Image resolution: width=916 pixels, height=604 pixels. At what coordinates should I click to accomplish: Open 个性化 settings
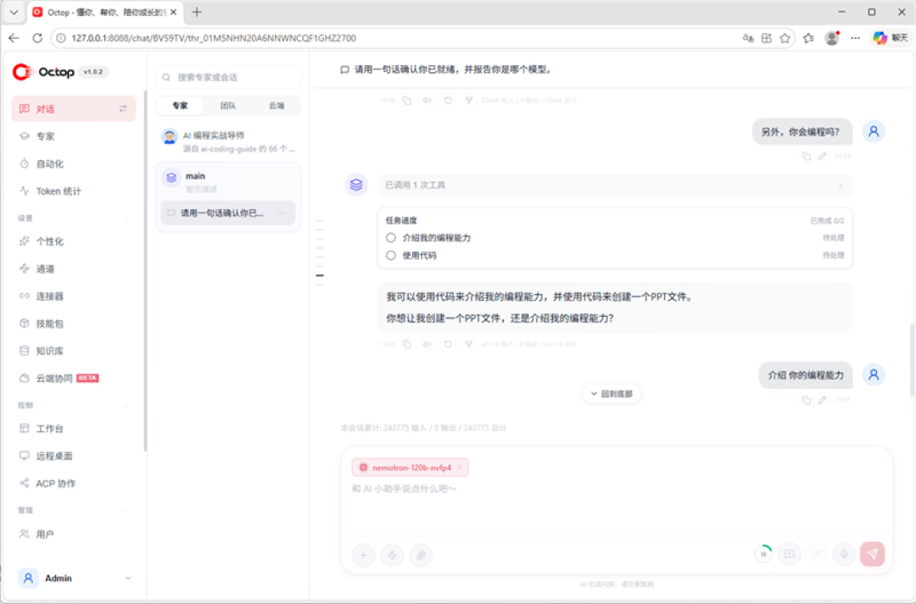(x=74, y=241)
